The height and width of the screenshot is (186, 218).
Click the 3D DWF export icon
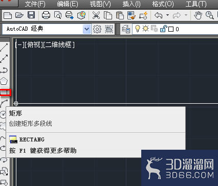tap(81, 15)
